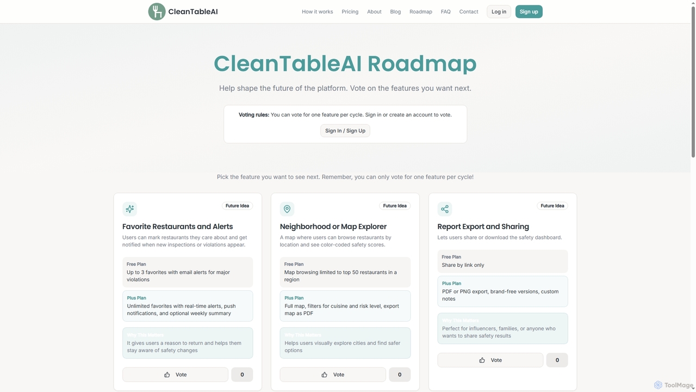Viewport: 696px width, 392px height.
Task: Click 'Share by link only' Free Plan text
Action: coord(463,265)
